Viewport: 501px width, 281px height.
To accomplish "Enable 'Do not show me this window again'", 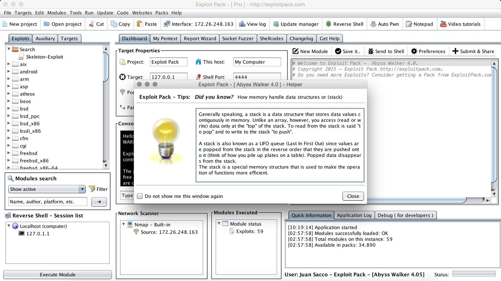I will tap(140, 196).
